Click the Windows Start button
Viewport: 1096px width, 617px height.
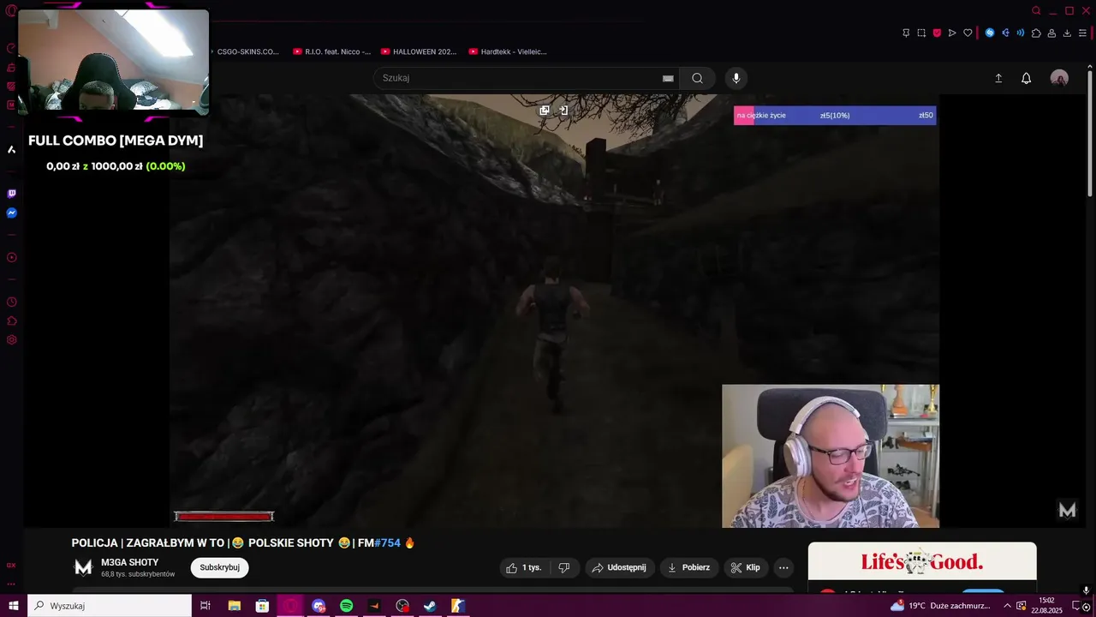coord(14,606)
